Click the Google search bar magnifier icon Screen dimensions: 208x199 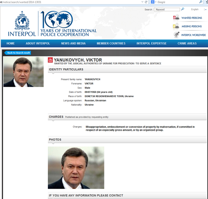(x=201, y=2)
